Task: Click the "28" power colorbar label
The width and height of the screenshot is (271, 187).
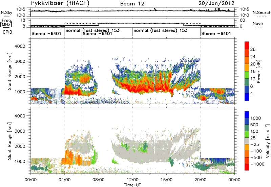Action: coord(253,49)
